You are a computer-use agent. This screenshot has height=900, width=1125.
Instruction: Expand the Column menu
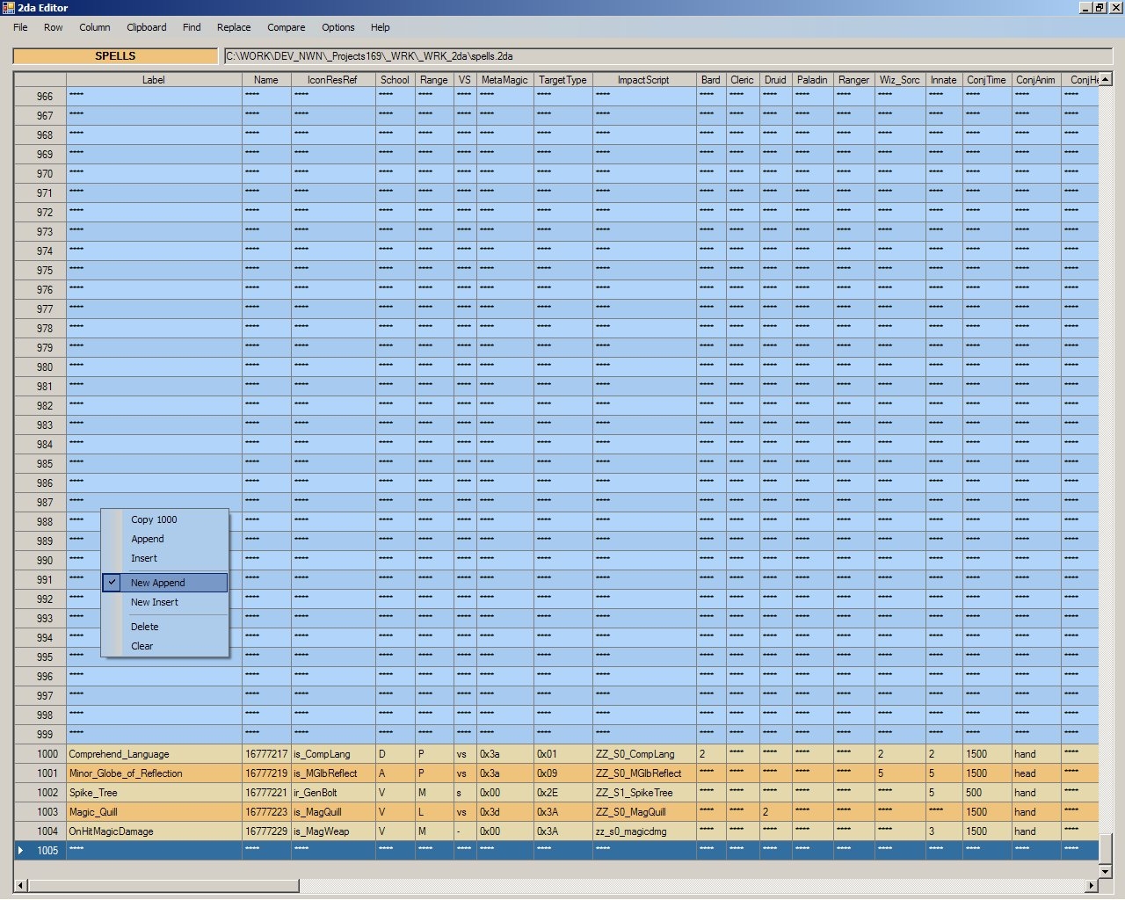coord(94,27)
